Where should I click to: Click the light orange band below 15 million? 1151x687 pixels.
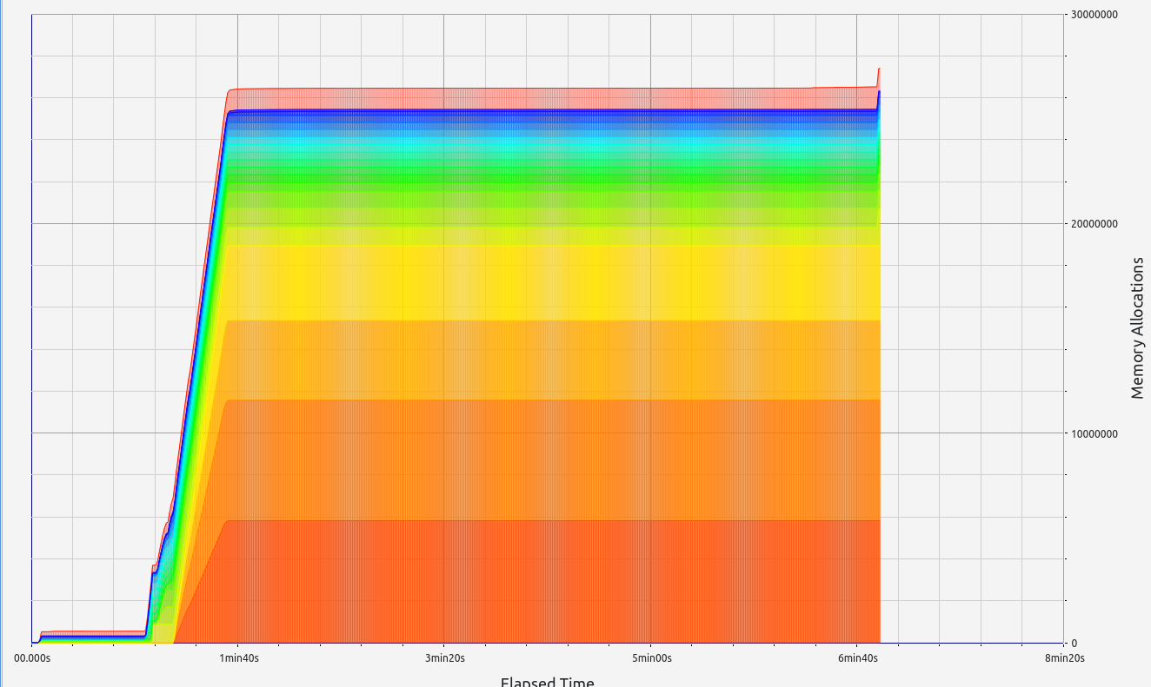coord(548,360)
